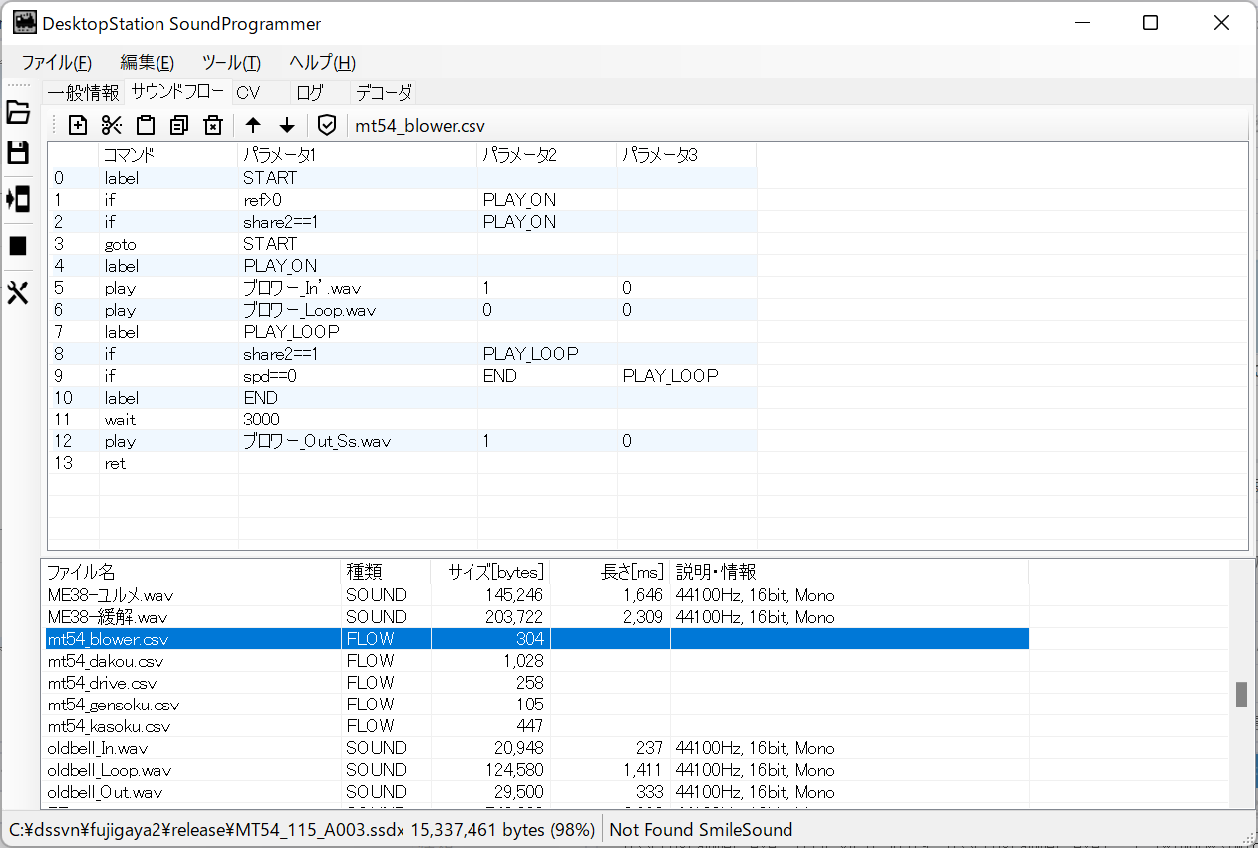Open a file with the folder icon
Screen dimensions: 1258x848
(x=18, y=112)
